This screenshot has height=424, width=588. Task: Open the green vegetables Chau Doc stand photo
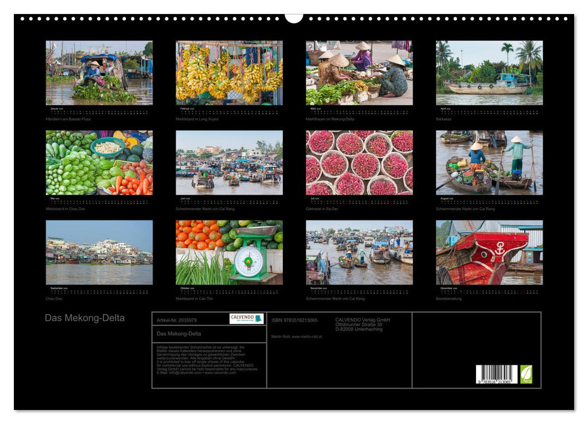click(x=99, y=162)
